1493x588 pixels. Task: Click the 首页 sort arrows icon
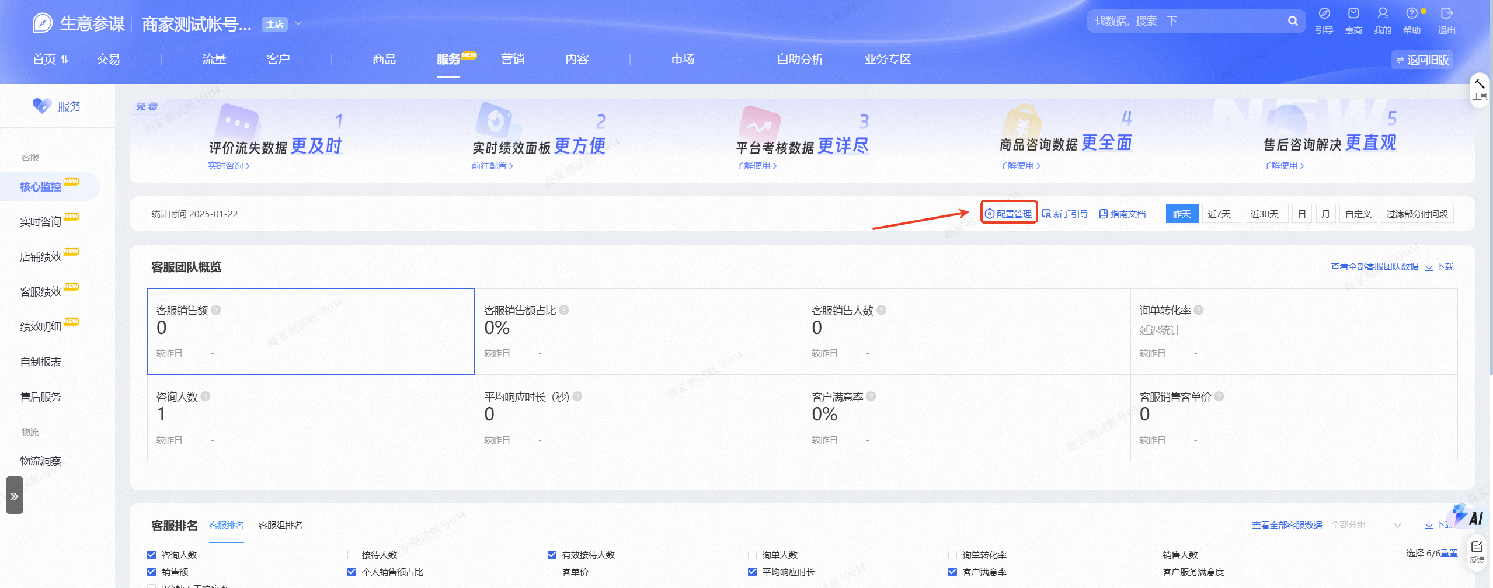pos(65,59)
